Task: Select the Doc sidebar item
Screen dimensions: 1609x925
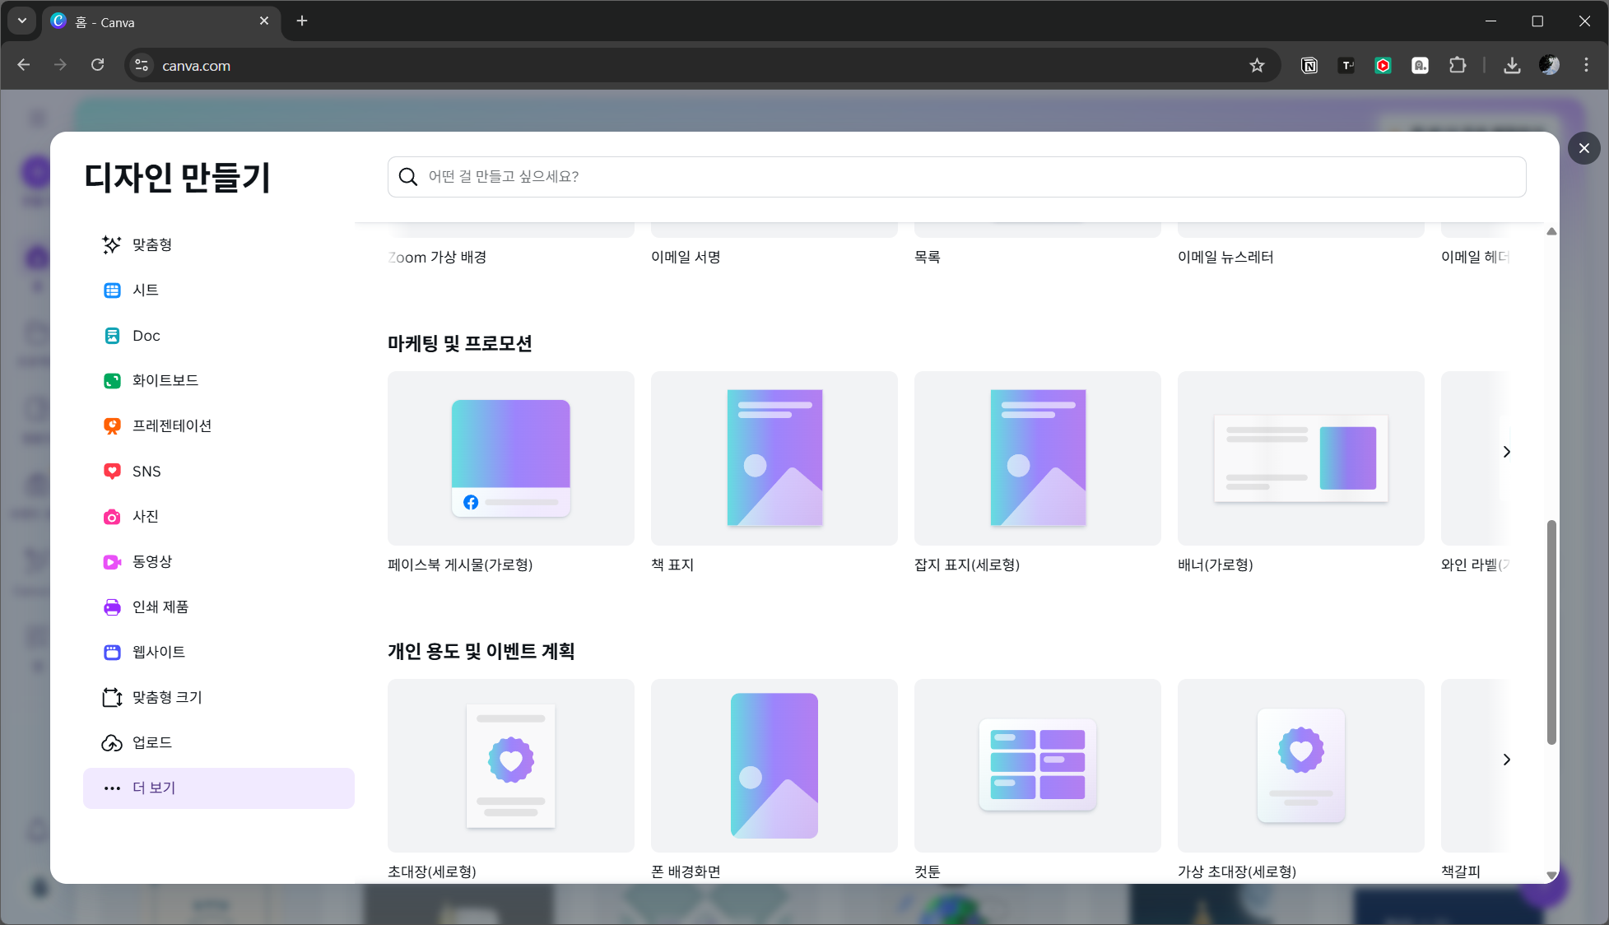Action: [x=146, y=335]
